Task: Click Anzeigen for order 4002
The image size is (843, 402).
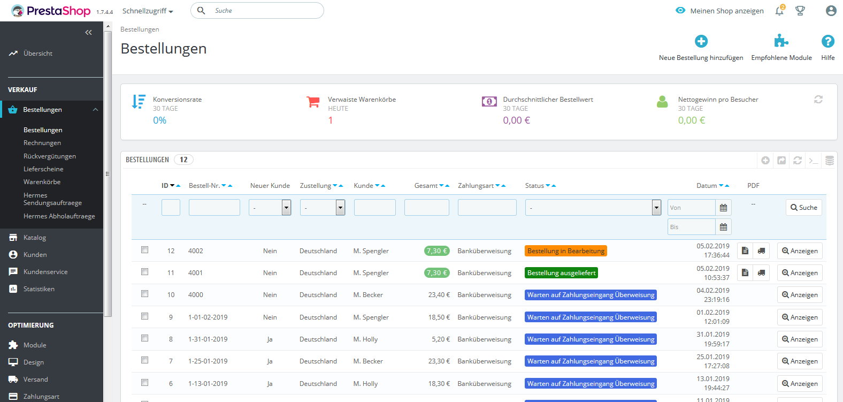Action: pyautogui.click(x=800, y=251)
